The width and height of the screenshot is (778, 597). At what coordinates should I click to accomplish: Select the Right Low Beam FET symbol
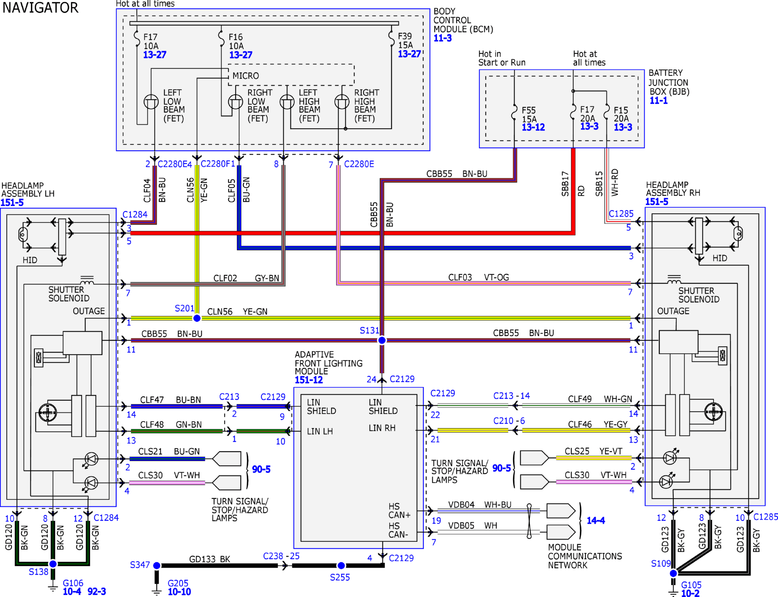pyautogui.click(x=236, y=102)
